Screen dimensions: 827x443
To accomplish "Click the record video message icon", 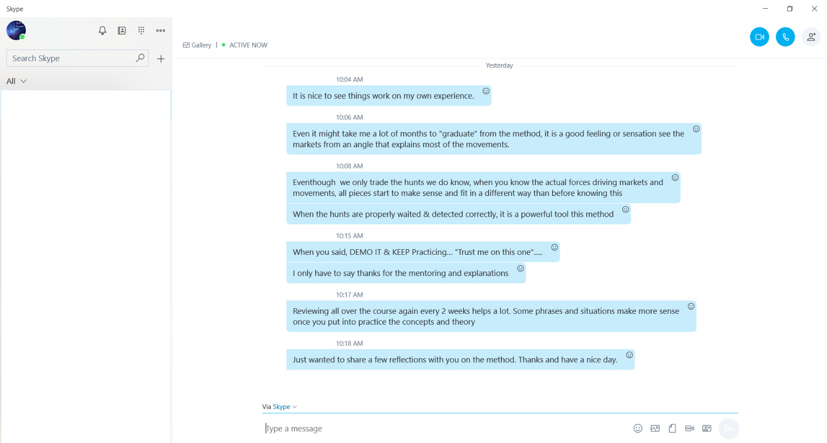I will (x=690, y=428).
